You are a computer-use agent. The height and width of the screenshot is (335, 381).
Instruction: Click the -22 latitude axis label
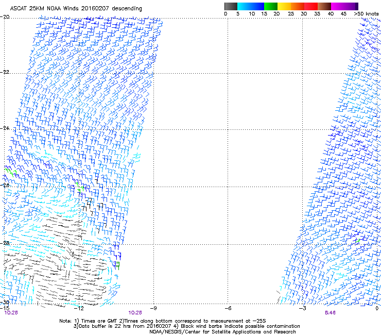5,72
